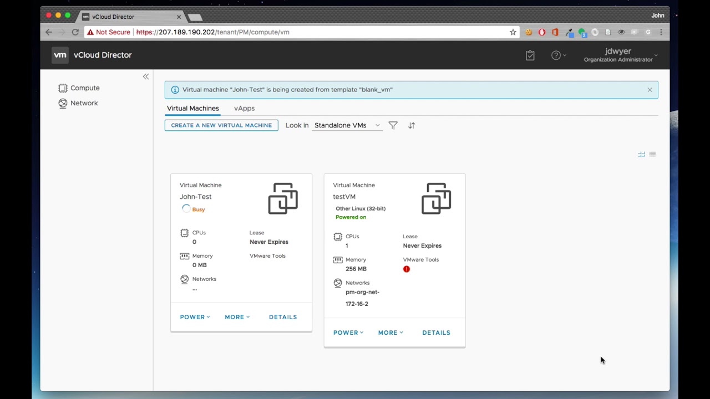Expand MORE menu for John-Test

coord(237,317)
